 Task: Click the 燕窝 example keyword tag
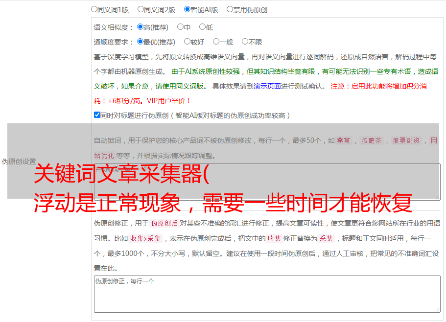point(343,140)
